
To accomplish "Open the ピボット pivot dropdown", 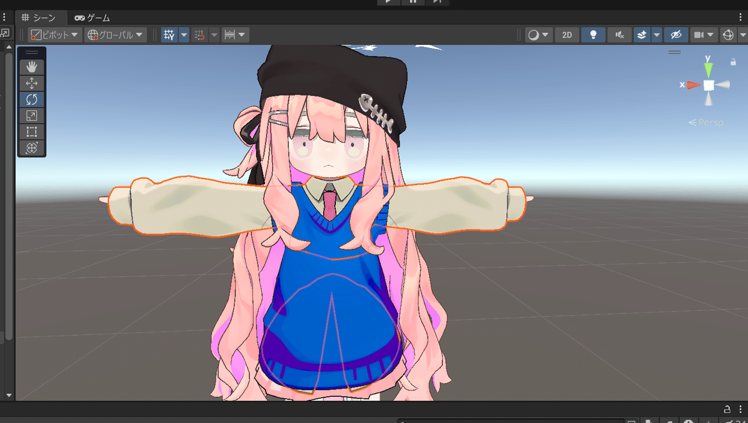I will coord(55,35).
